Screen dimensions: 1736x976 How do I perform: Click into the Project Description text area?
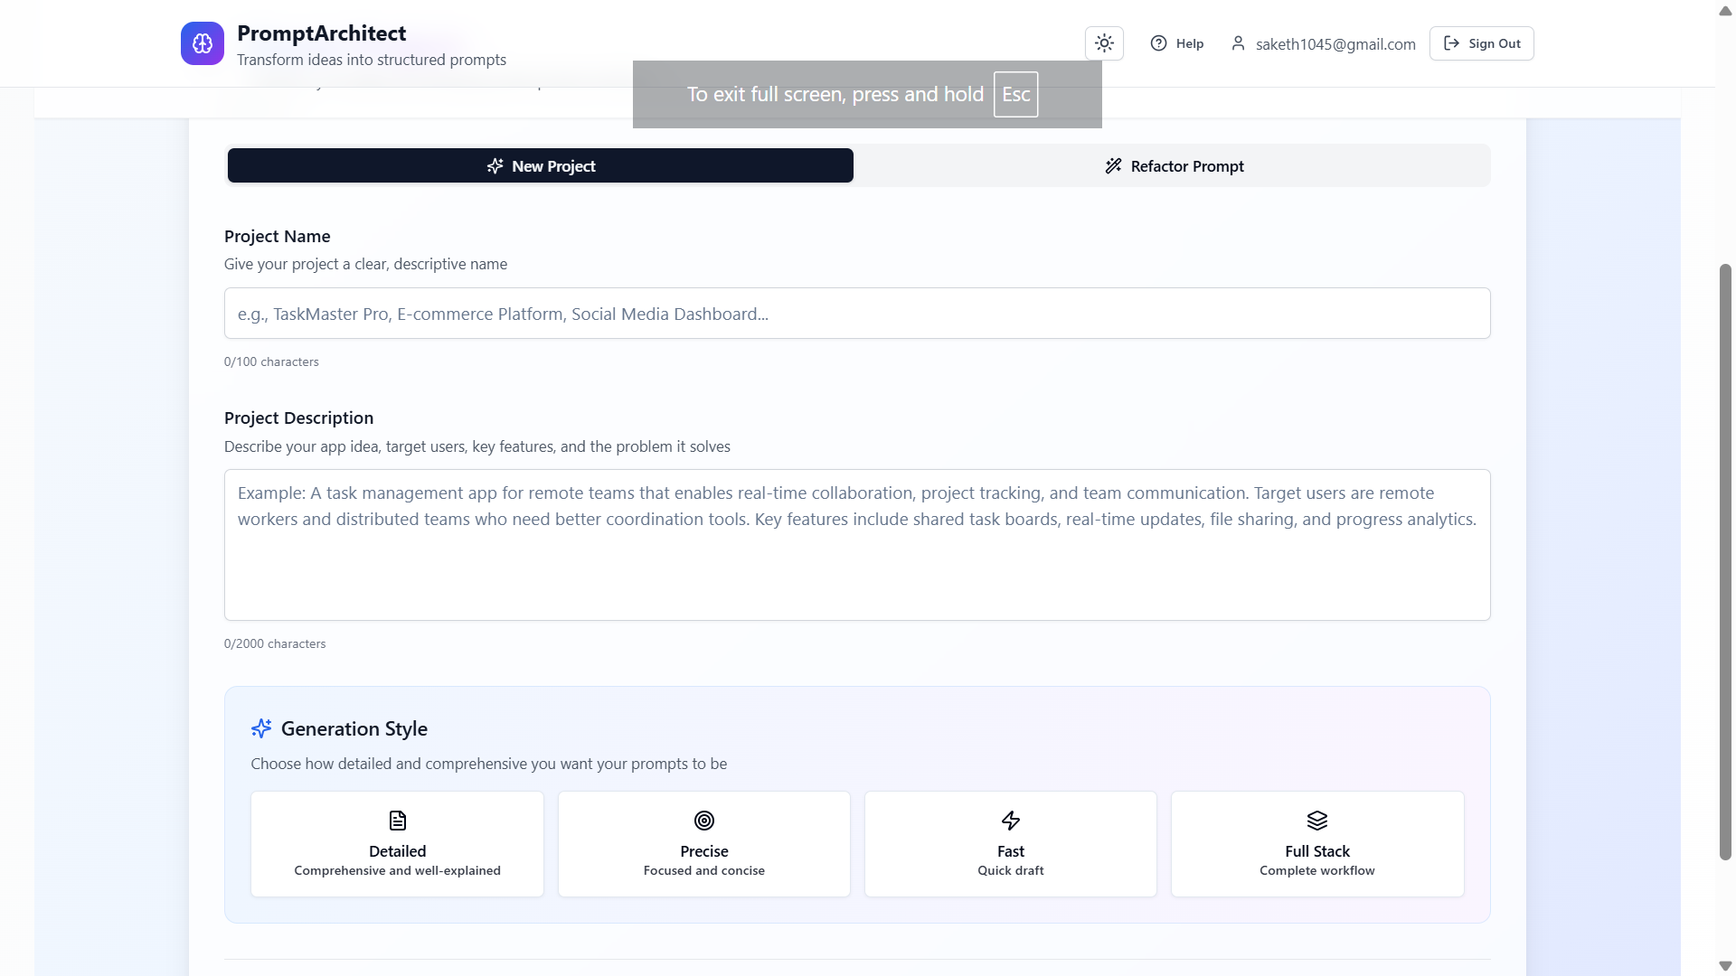(x=856, y=545)
